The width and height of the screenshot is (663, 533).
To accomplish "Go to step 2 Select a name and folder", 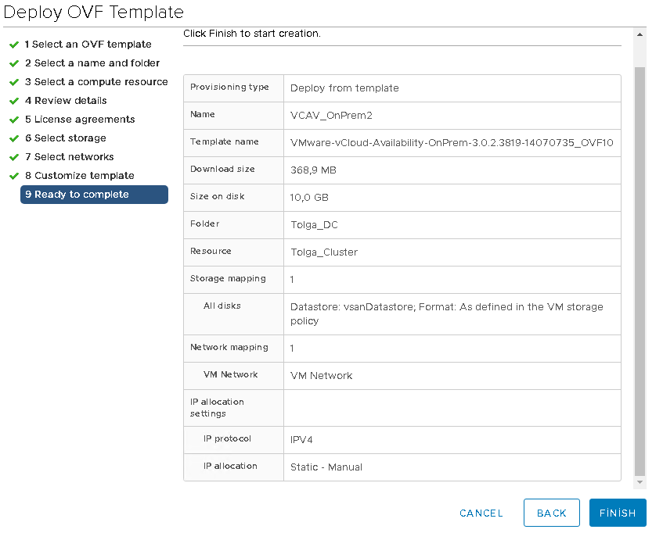I will point(92,63).
